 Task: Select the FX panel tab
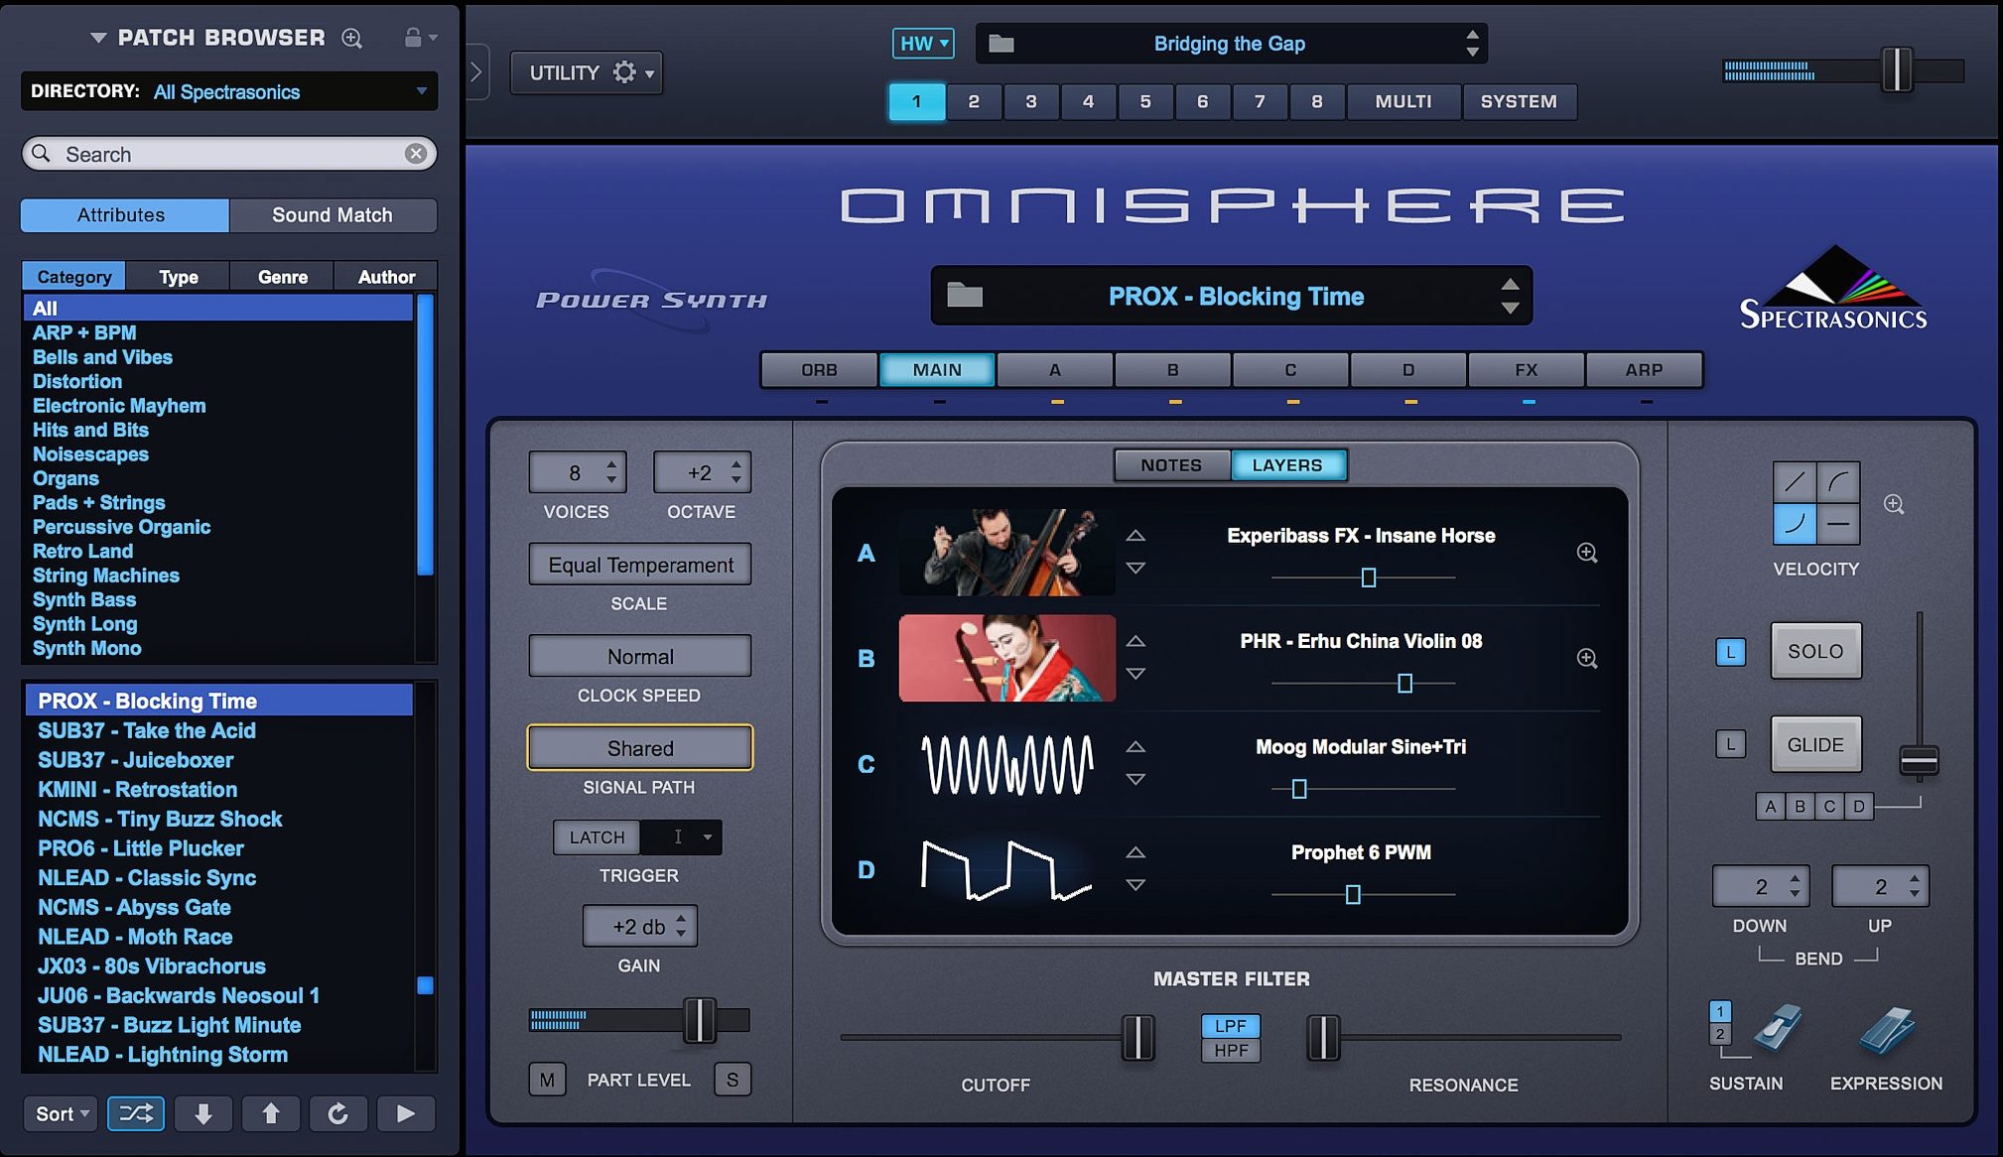point(1527,368)
